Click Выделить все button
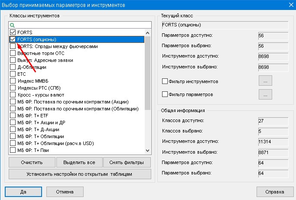 79,162
